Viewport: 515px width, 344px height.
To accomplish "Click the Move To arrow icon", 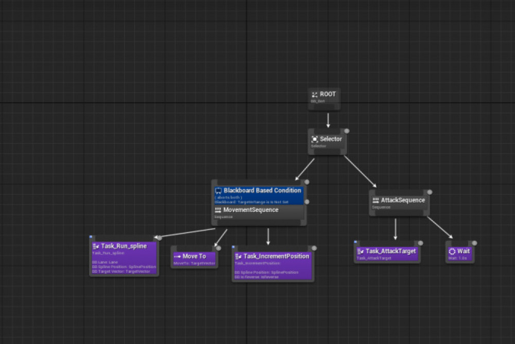I will click(x=177, y=256).
